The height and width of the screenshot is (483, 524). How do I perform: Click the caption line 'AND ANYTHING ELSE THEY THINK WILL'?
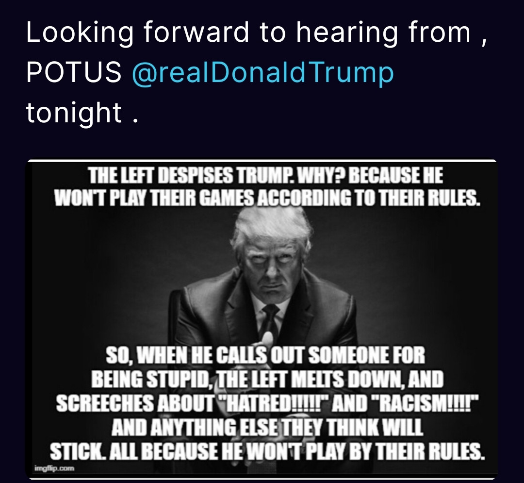(x=267, y=427)
